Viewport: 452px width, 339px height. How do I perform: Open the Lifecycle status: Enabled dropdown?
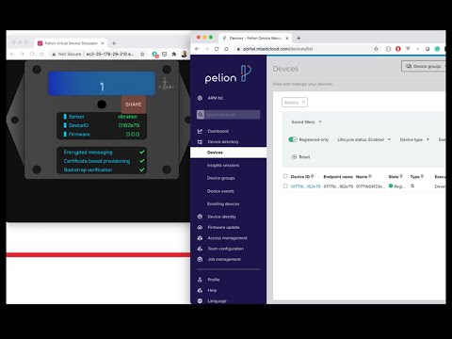[364, 139]
